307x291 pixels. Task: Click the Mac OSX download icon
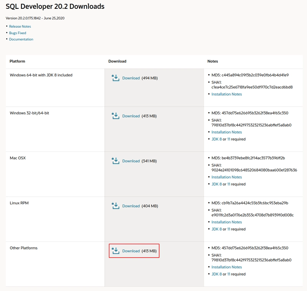pyautogui.click(x=116, y=161)
